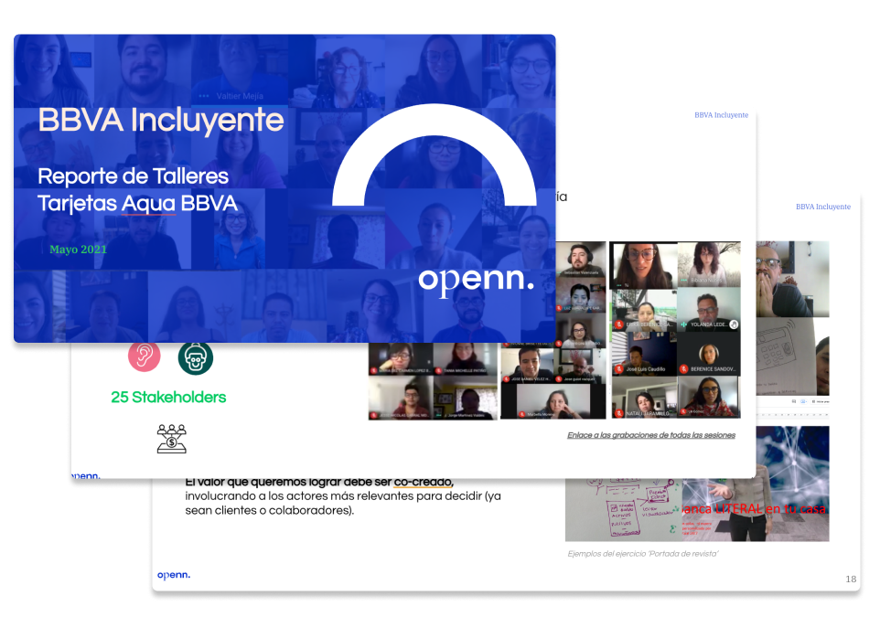Click the caption Ejemplos del ejercicio Portada de revista
This screenshot has width=880, height=617.
click(642, 554)
